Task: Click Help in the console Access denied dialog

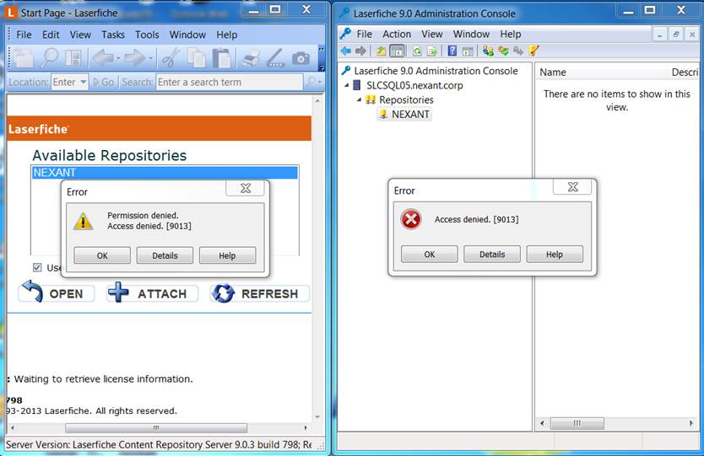Action: (x=555, y=255)
